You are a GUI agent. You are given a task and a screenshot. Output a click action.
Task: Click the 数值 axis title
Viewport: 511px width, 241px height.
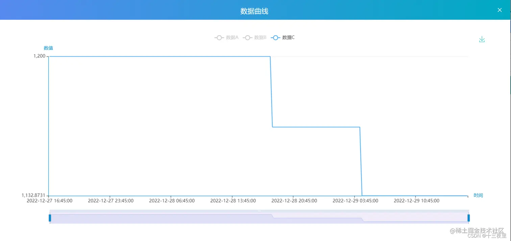48,48
